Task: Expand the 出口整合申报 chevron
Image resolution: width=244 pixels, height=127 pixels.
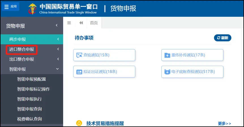Action: [x=58, y=59]
